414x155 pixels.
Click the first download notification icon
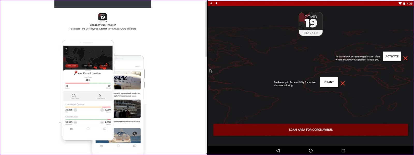point(211,4)
